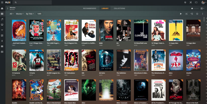Click the MoxFlix server name text

(12, 9)
